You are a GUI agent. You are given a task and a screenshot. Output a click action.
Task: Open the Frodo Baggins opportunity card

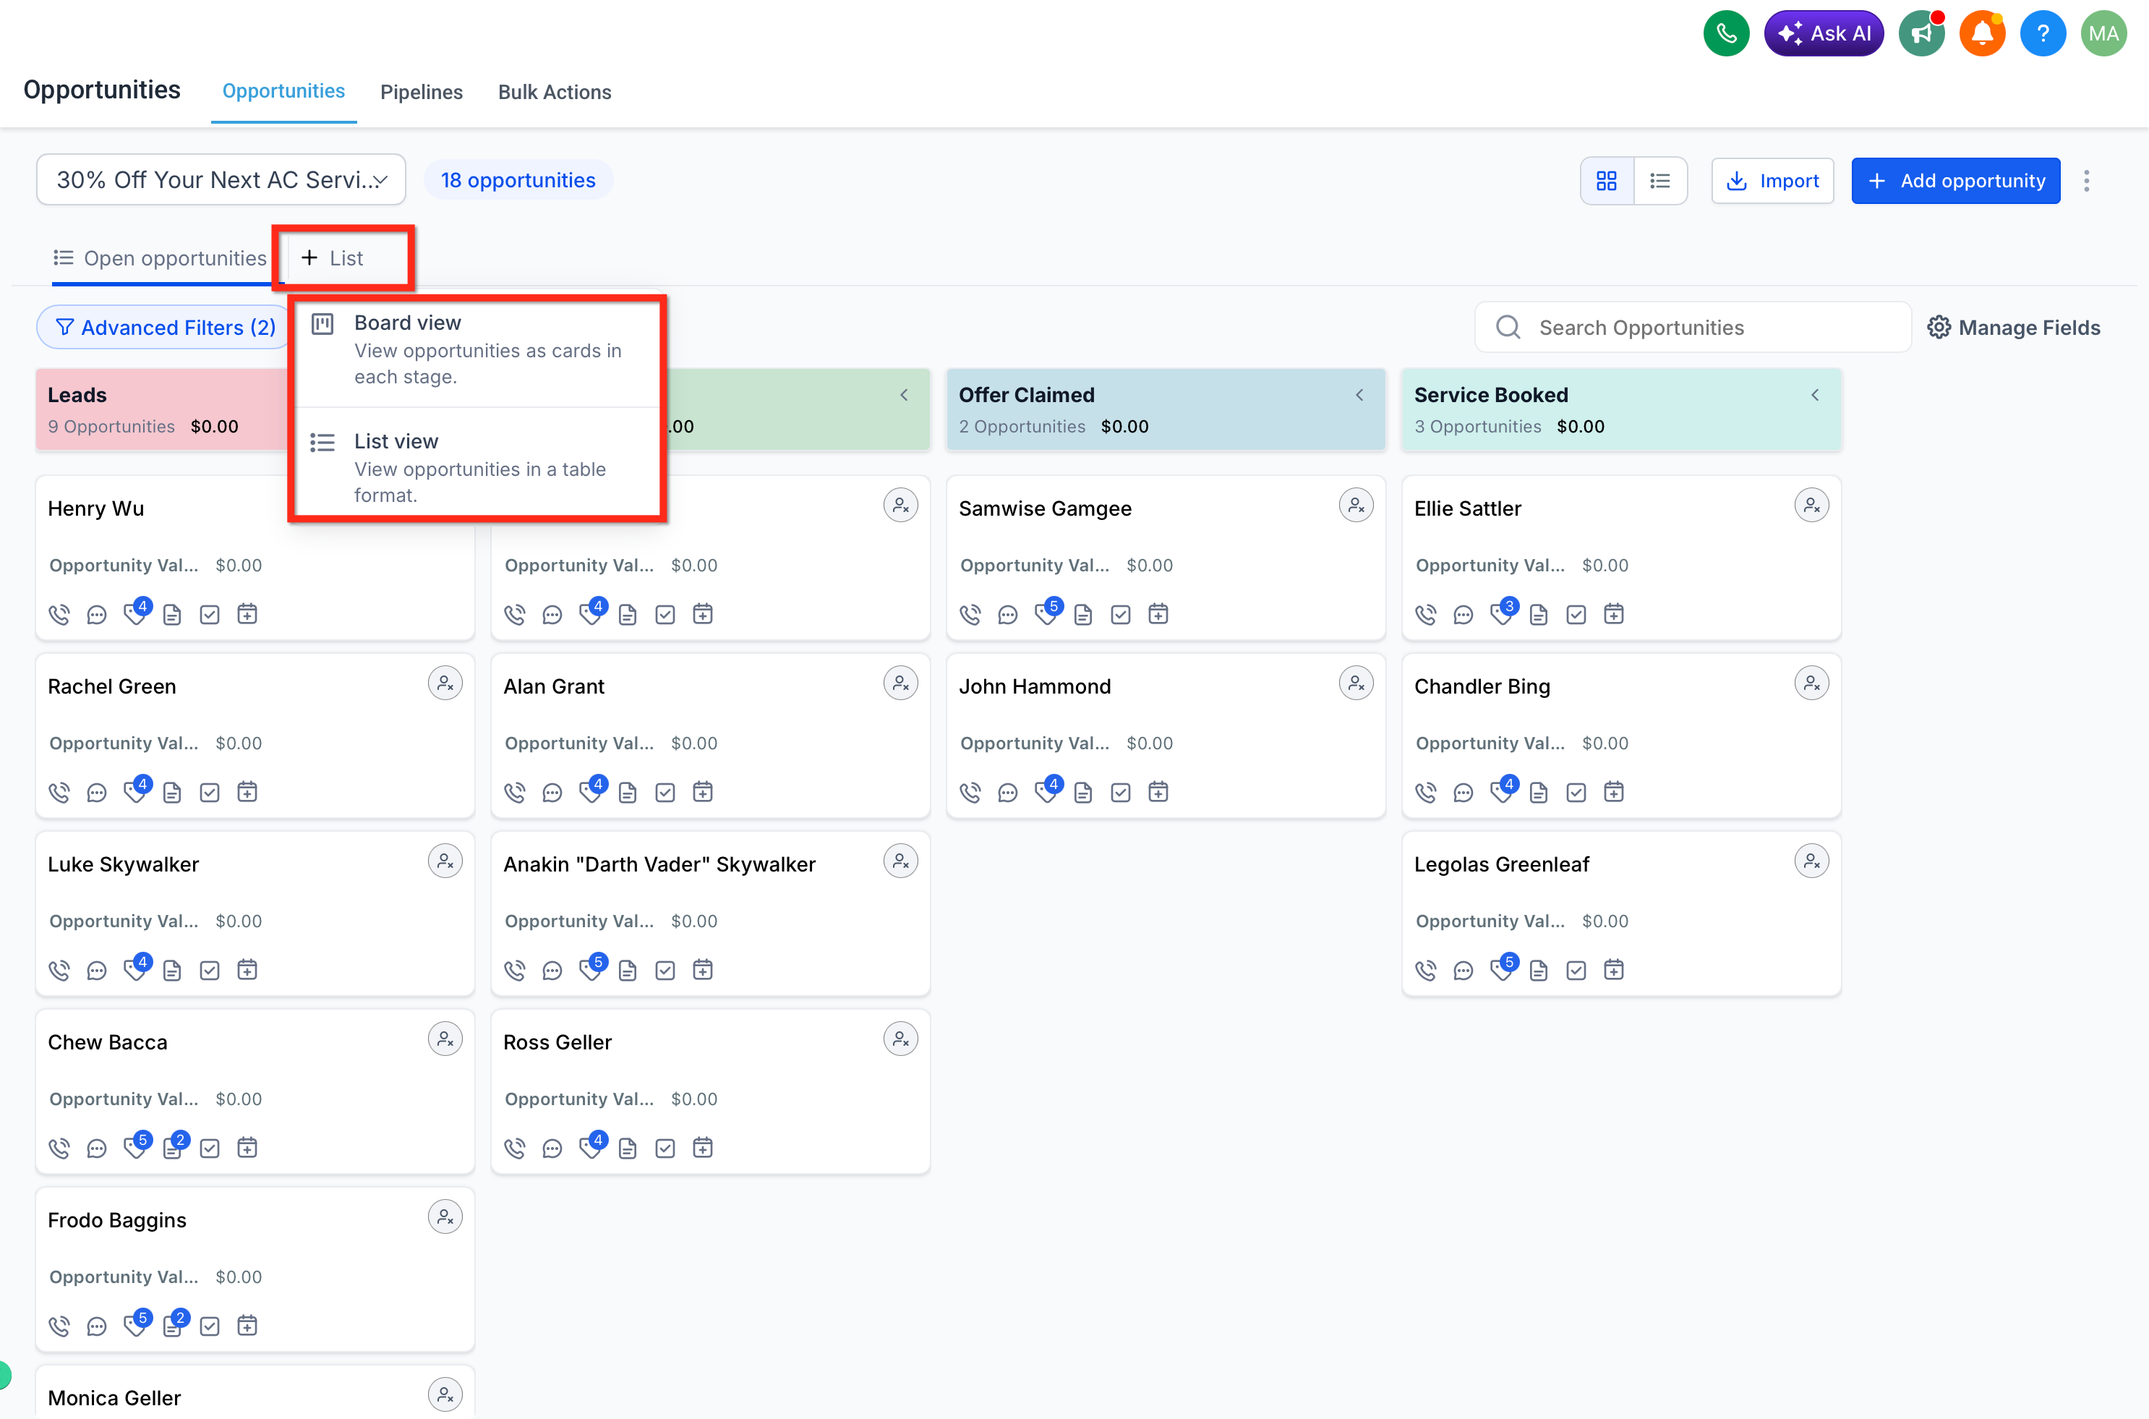(255, 1270)
